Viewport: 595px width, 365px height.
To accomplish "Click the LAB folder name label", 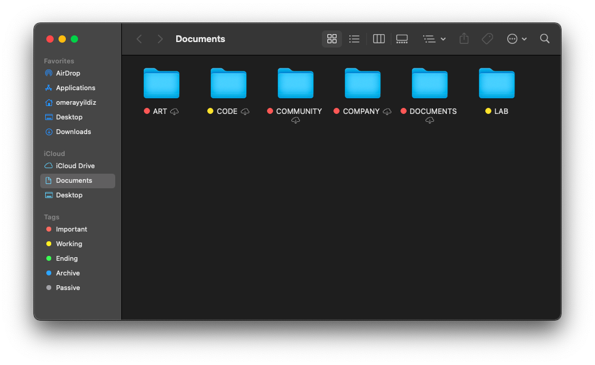I will (501, 111).
